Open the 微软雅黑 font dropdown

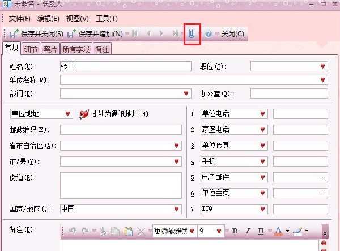click(x=192, y=231)
